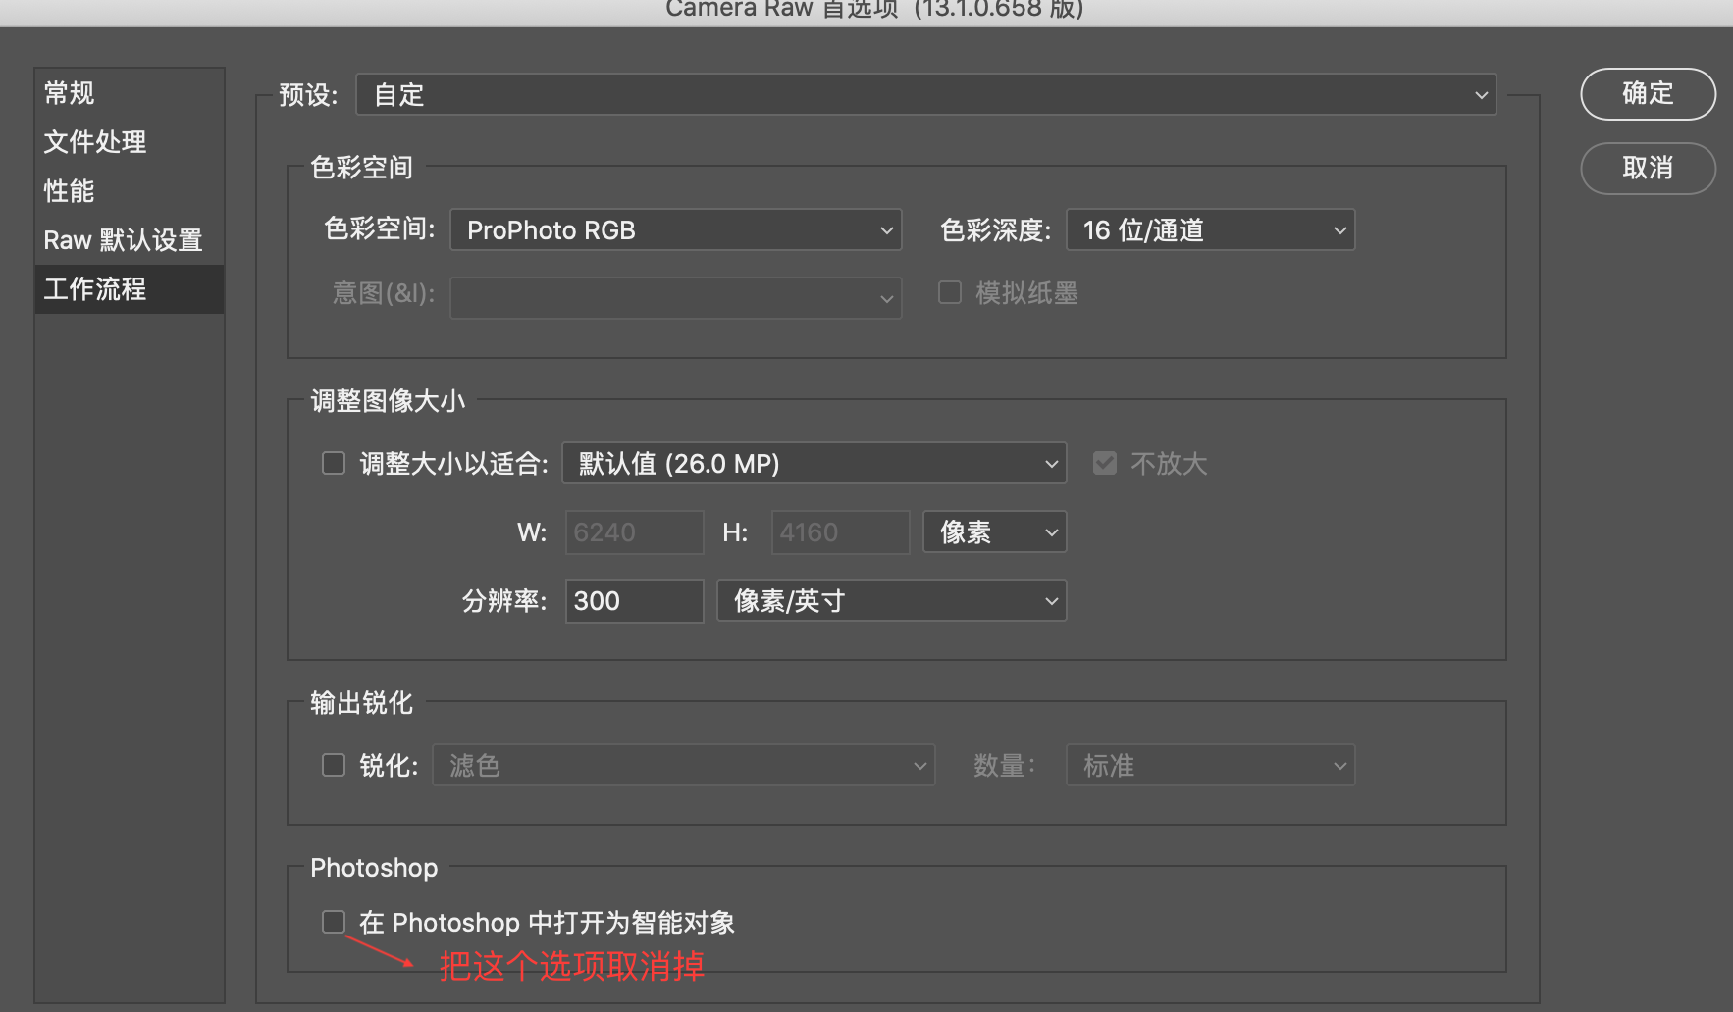
Task: Open the 常规 preferences section
Action: 130,93
